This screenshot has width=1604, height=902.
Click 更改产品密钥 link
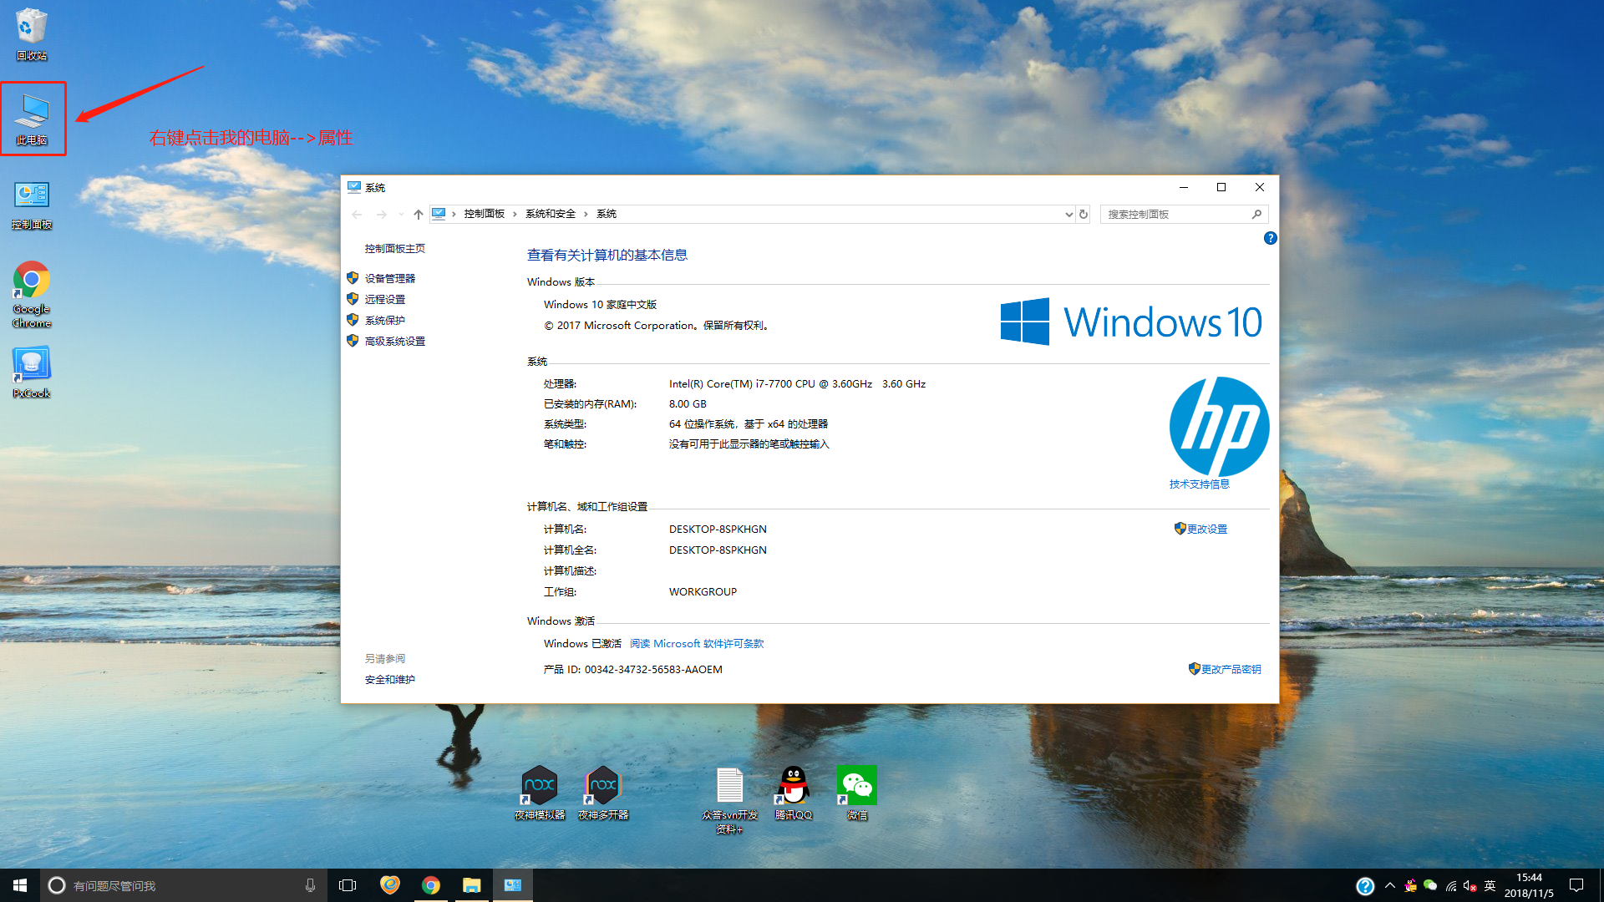(1231, 669)
